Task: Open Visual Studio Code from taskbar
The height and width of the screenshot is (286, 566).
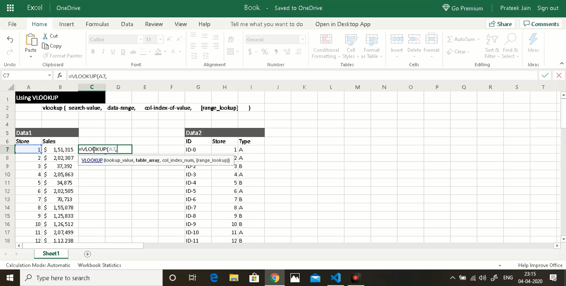Action: point(336,278)
